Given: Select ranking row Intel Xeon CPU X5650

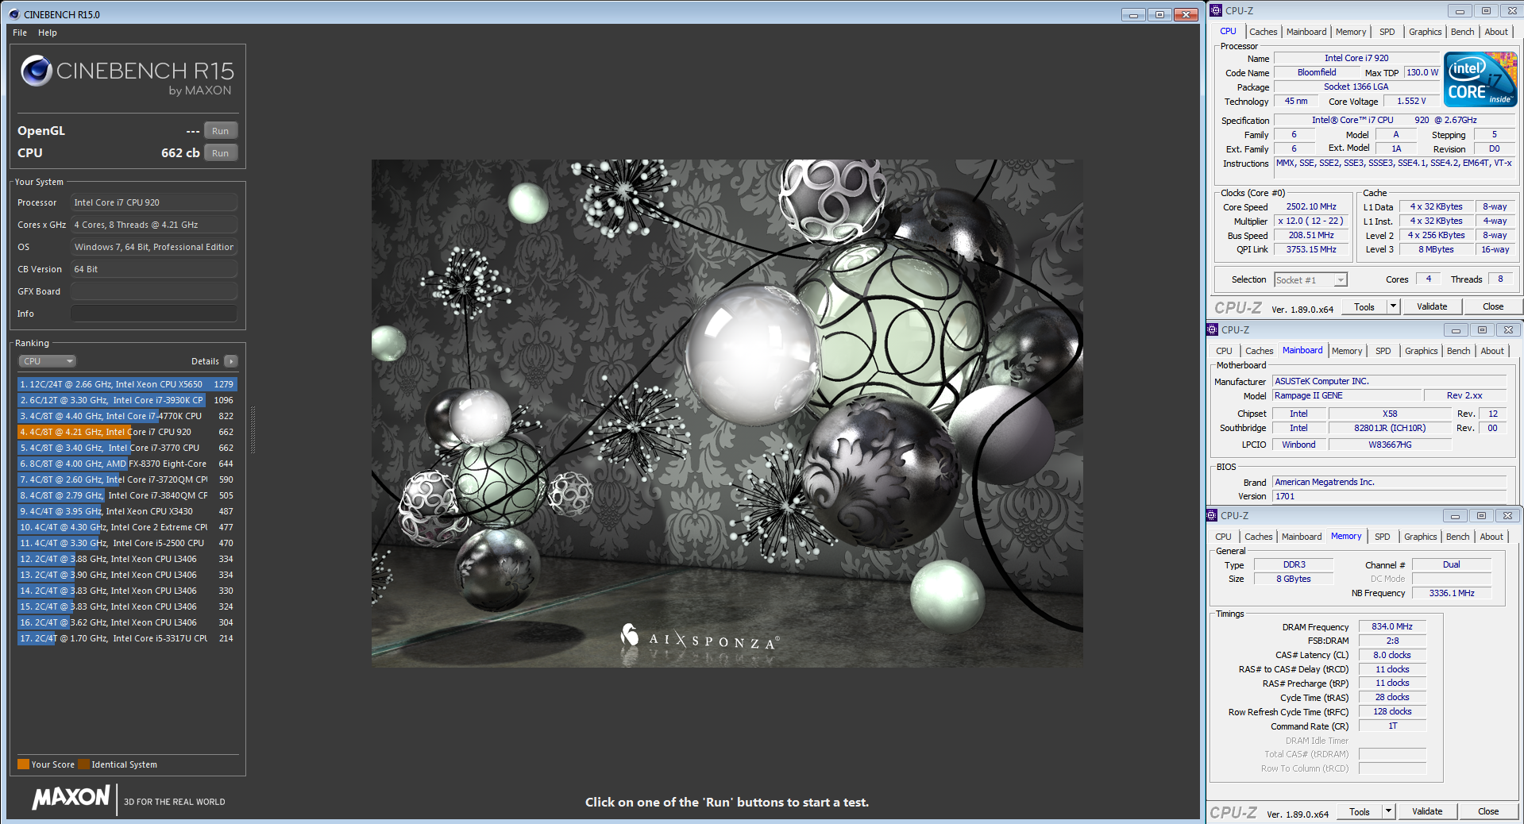Looking at the screenshot, I should [x=127, y=384].
